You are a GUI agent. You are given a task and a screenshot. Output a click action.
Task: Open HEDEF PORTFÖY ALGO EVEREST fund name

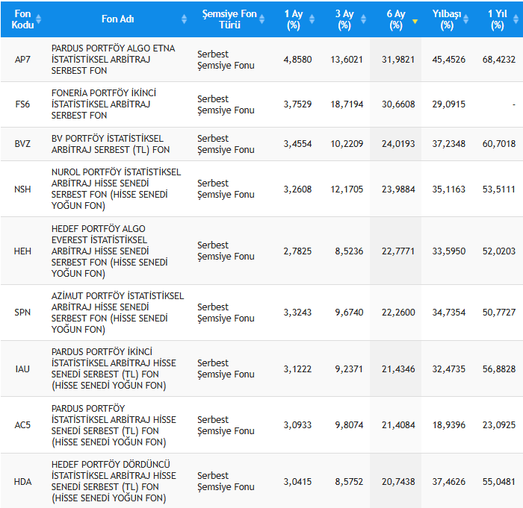pos(109,251)
